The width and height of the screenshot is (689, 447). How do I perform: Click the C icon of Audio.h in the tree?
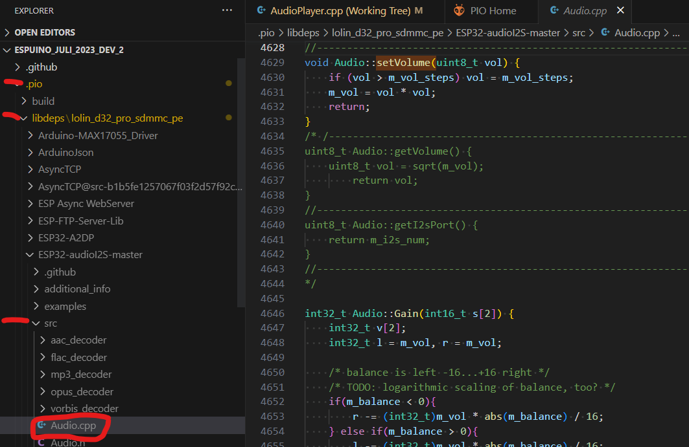[41, 442]
